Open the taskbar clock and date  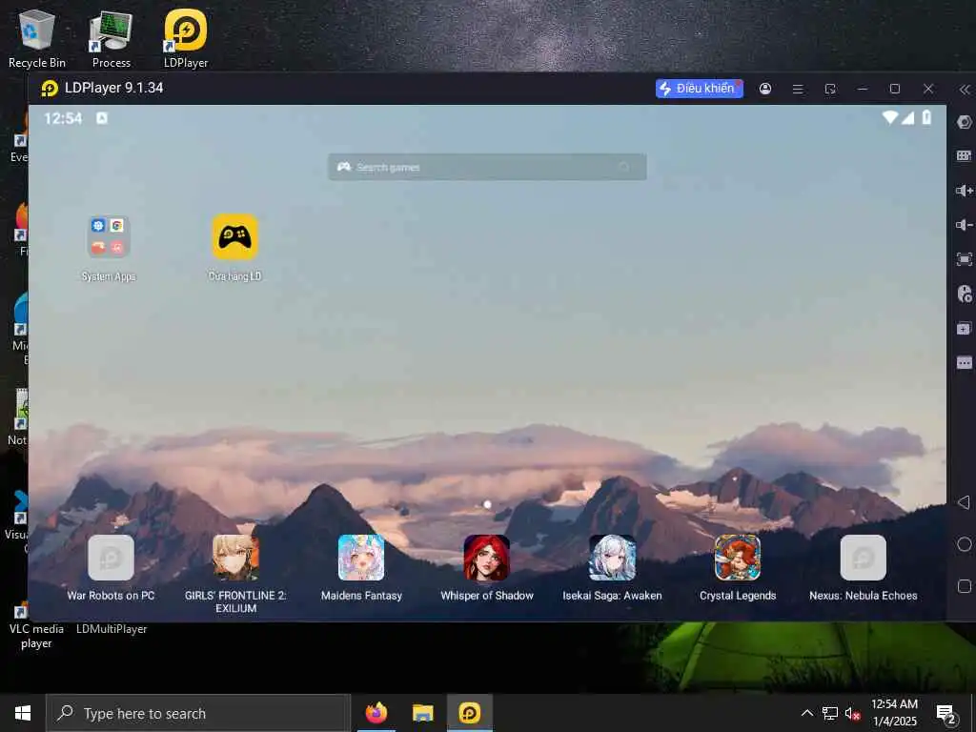point(894,713)
